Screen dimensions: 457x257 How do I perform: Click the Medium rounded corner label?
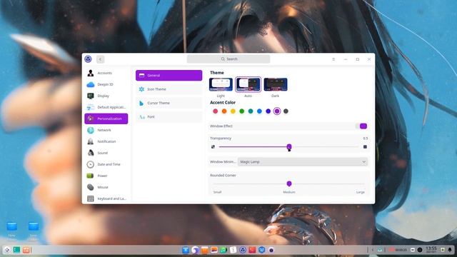[x=288, y=192]
